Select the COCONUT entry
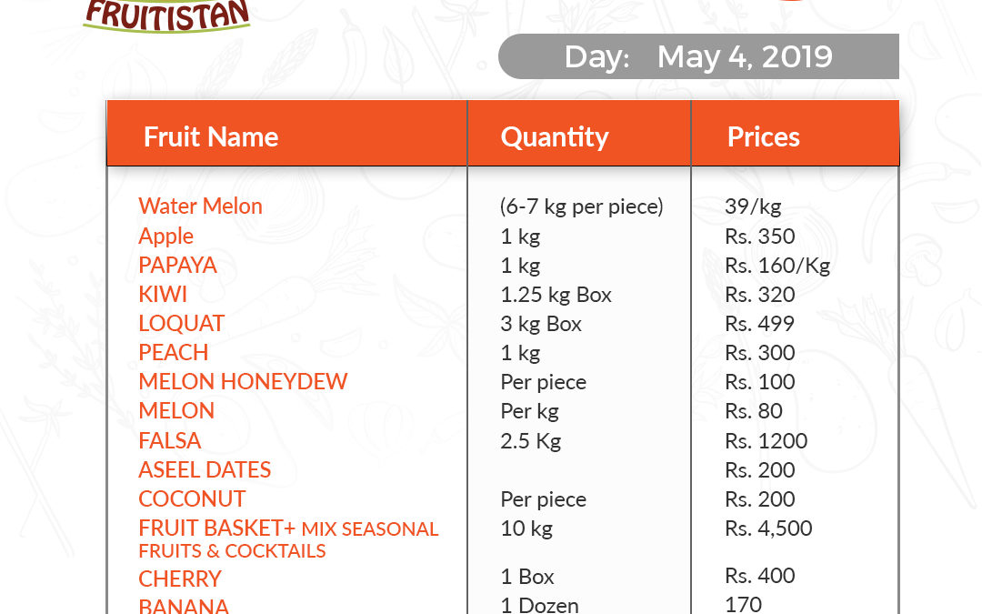This screenshot has height=614, width=982. 192,498
